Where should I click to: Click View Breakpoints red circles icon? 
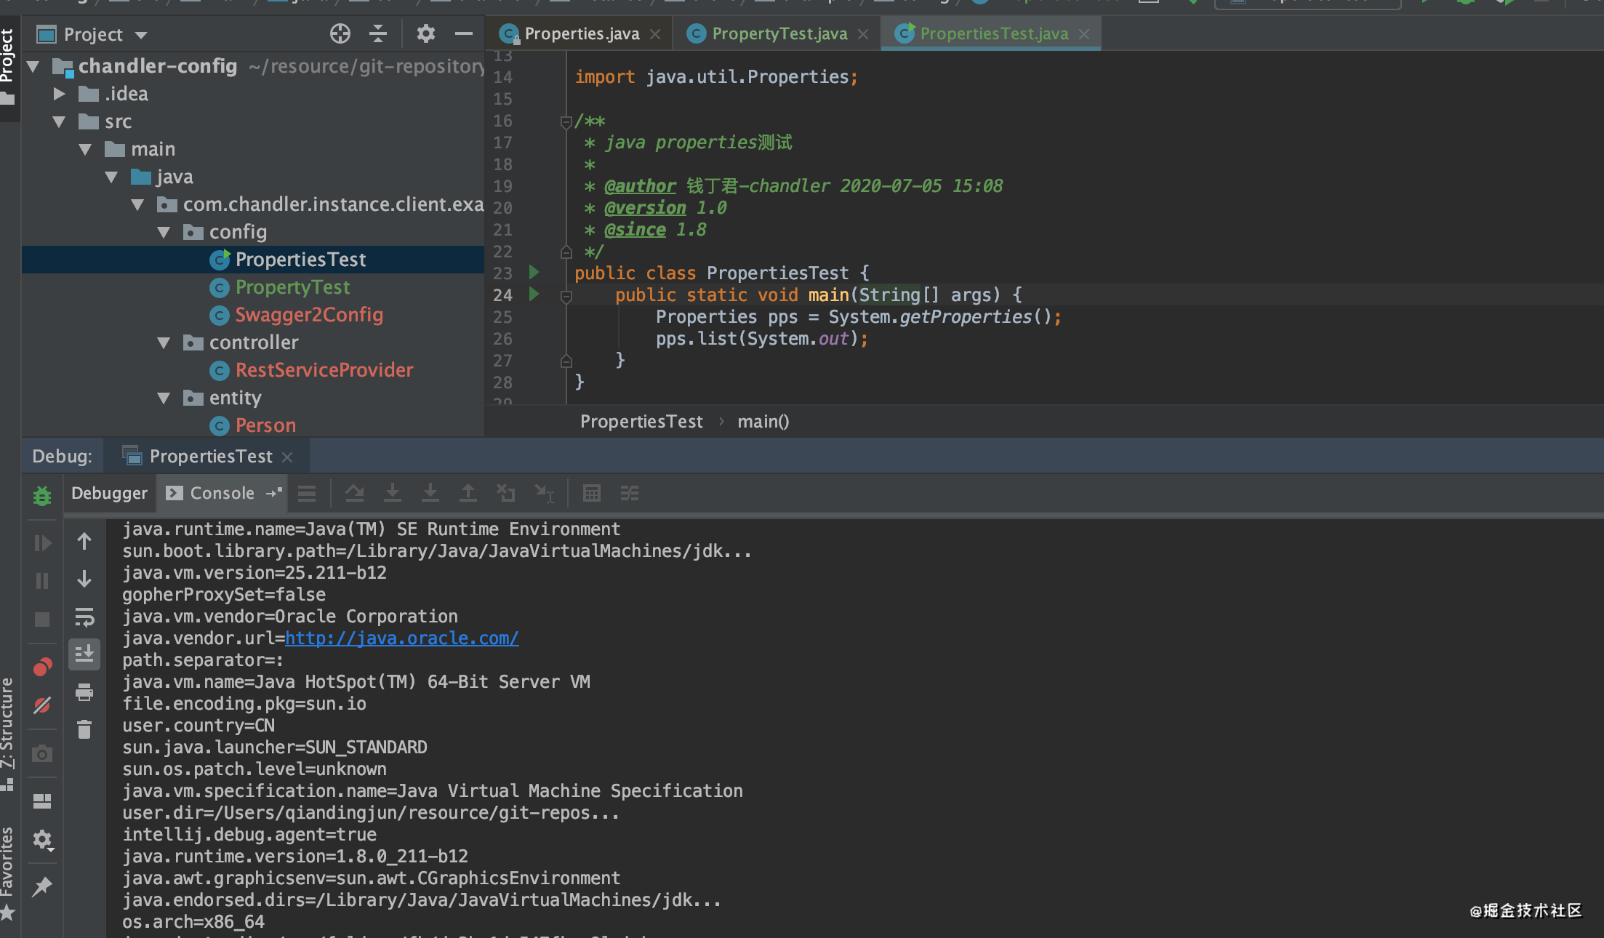pyautogui.click(x=42, y=667)
